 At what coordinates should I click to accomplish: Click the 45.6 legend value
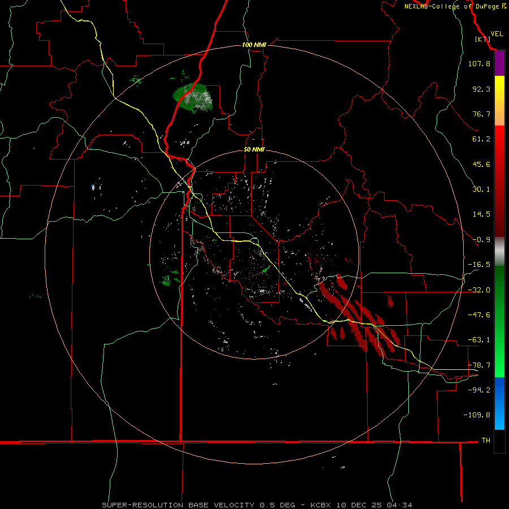pos(481,164)
